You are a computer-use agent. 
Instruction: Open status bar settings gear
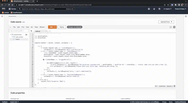tap(174, 86)
